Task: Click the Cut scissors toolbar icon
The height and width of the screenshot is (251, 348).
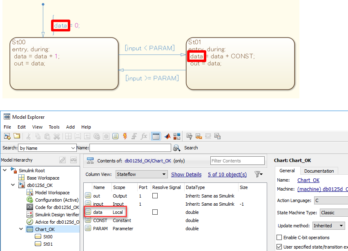Action: click(x=29, y=136)
